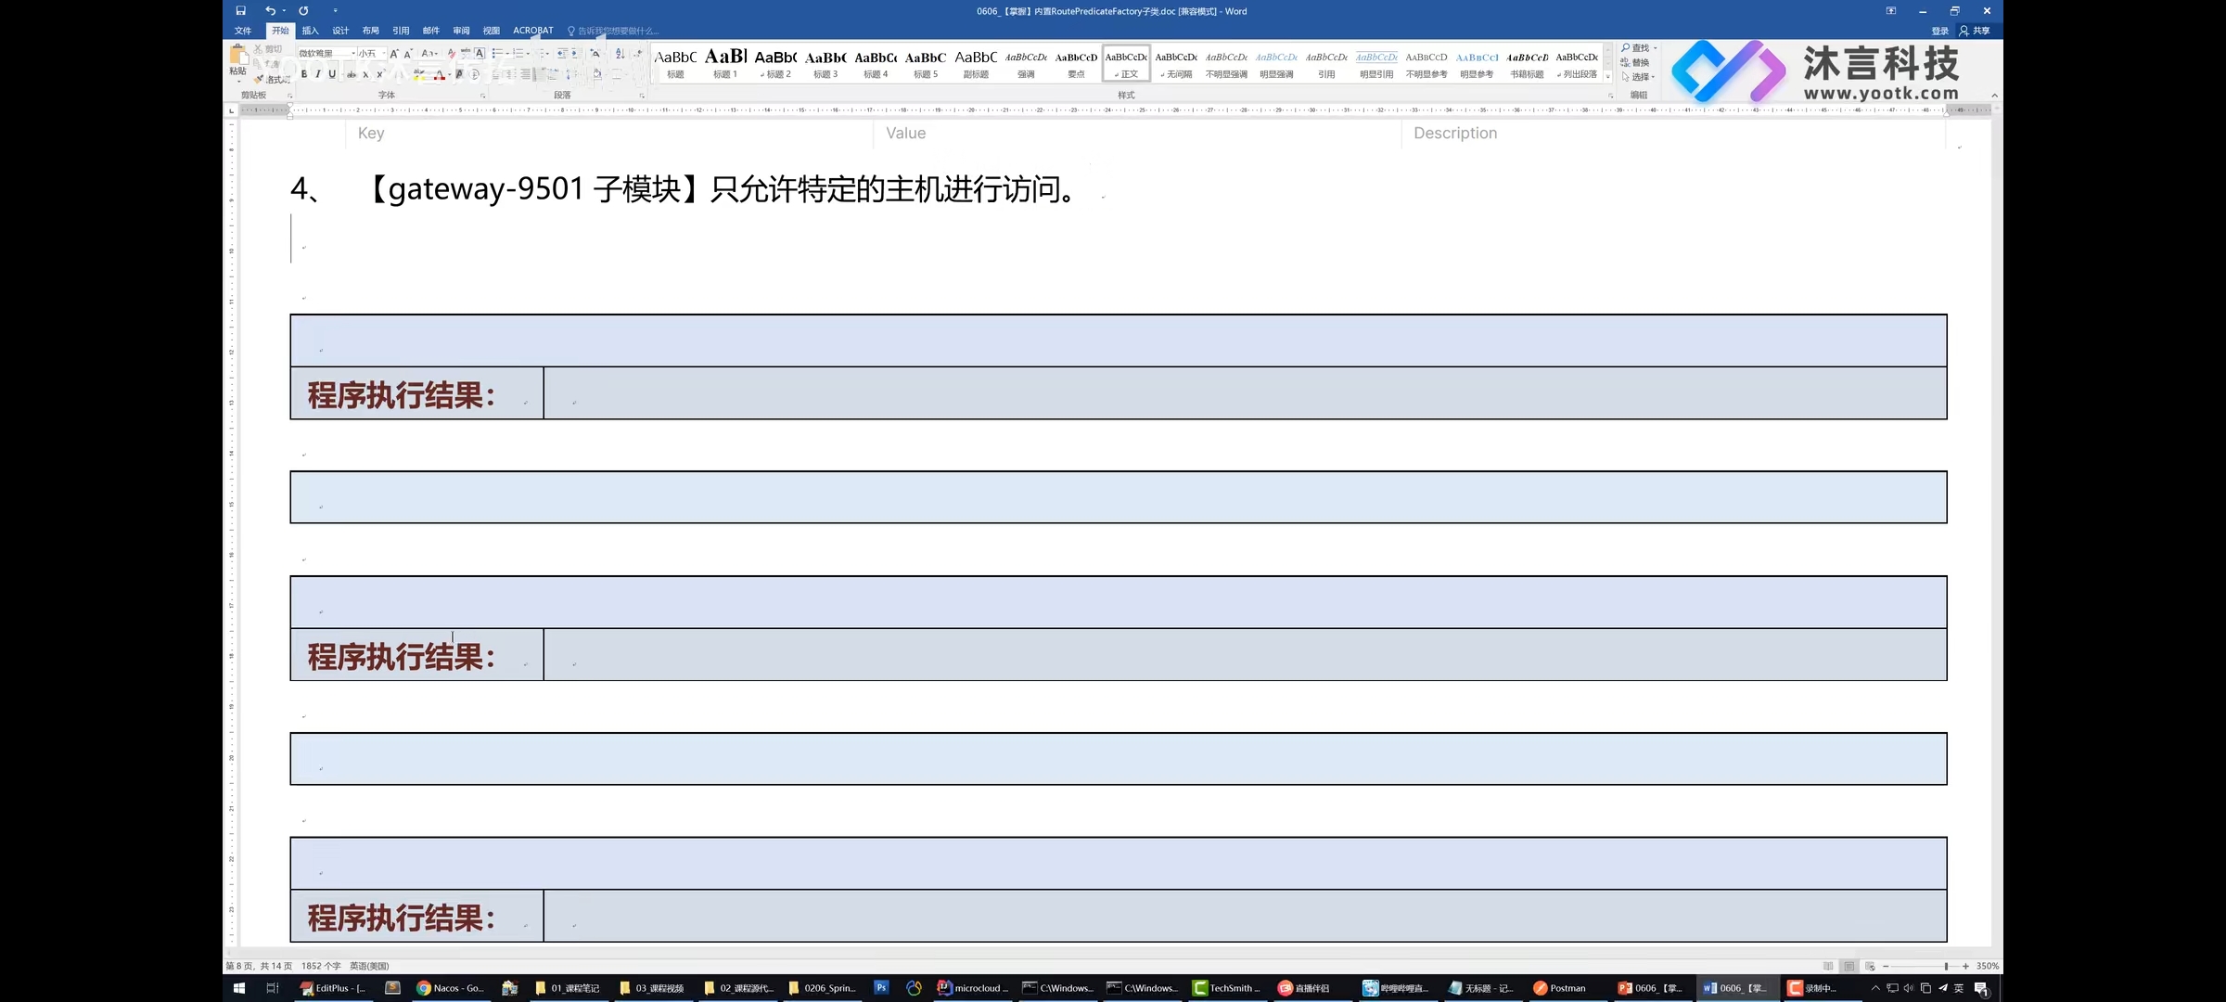Toggle show paragraph marks
The height and width of the screenshot is (1002, 2226).
[x=638, y=54]
